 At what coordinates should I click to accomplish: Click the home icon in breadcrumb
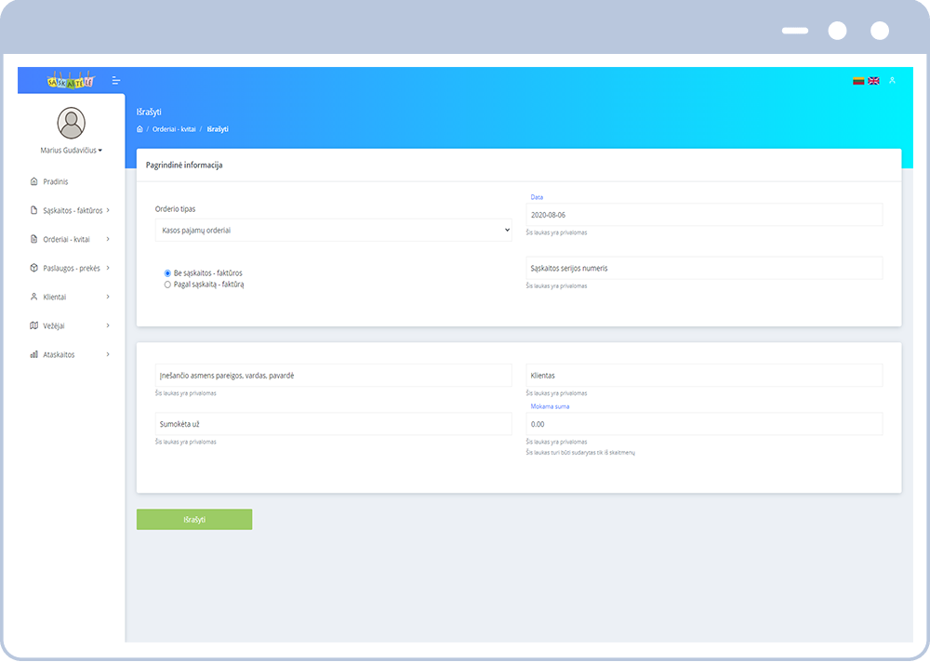[140, 129]
